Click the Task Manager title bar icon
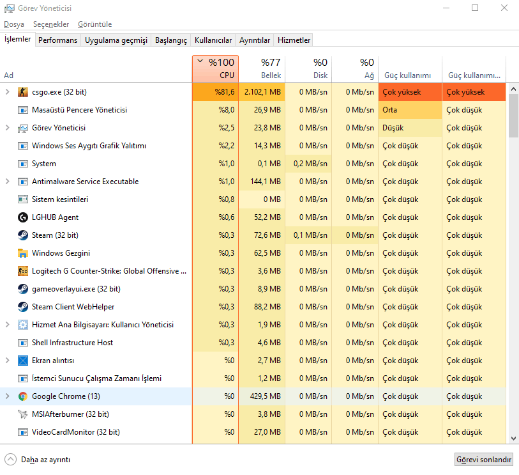 pyautogui.click(x=10, y=8)
